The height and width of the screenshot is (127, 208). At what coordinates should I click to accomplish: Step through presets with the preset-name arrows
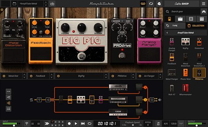click(46, 3)
